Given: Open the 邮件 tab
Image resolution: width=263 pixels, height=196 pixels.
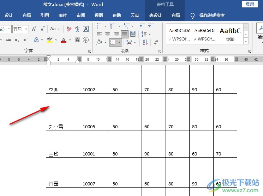Looking at the screenshot, I should coord(63,16).
